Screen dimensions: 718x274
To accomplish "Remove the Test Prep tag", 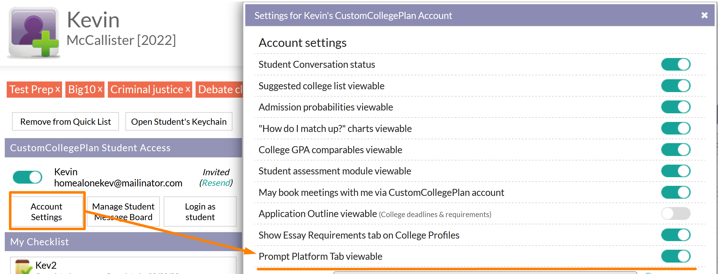I will (x=58, y=89).
